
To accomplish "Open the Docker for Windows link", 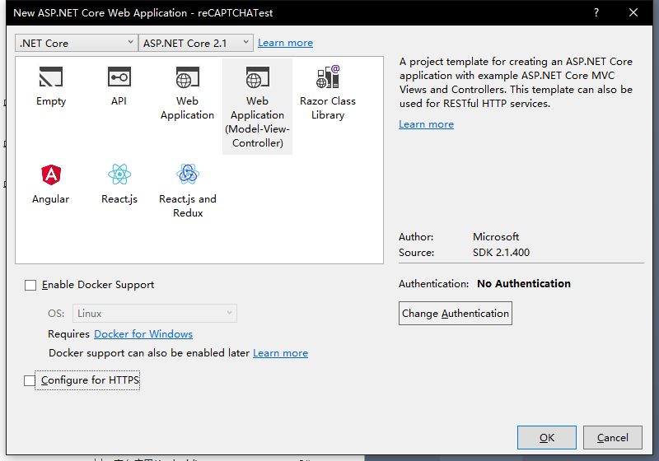I will (143, 334).
